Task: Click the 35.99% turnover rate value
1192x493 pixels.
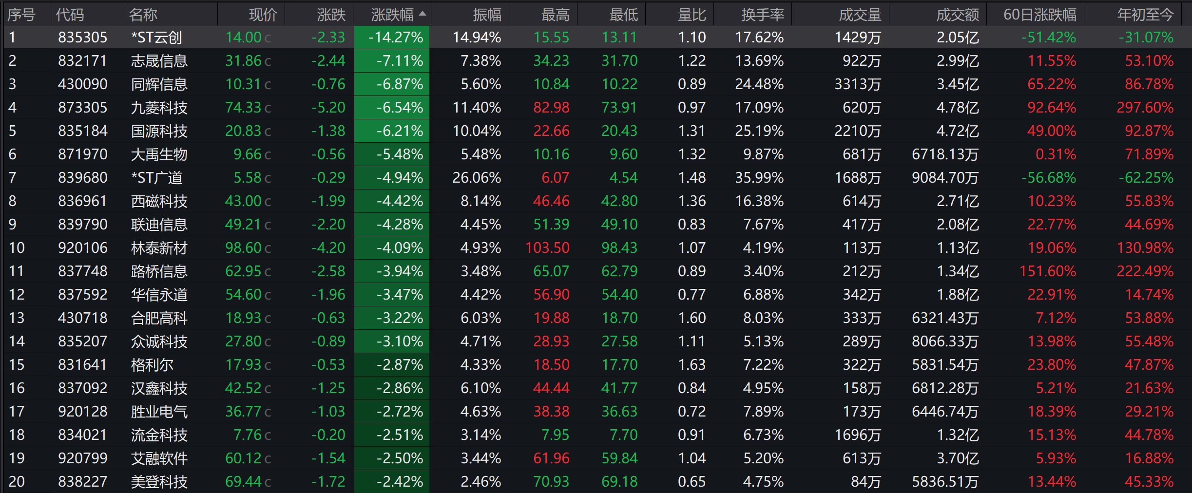Action: [759, 178]
